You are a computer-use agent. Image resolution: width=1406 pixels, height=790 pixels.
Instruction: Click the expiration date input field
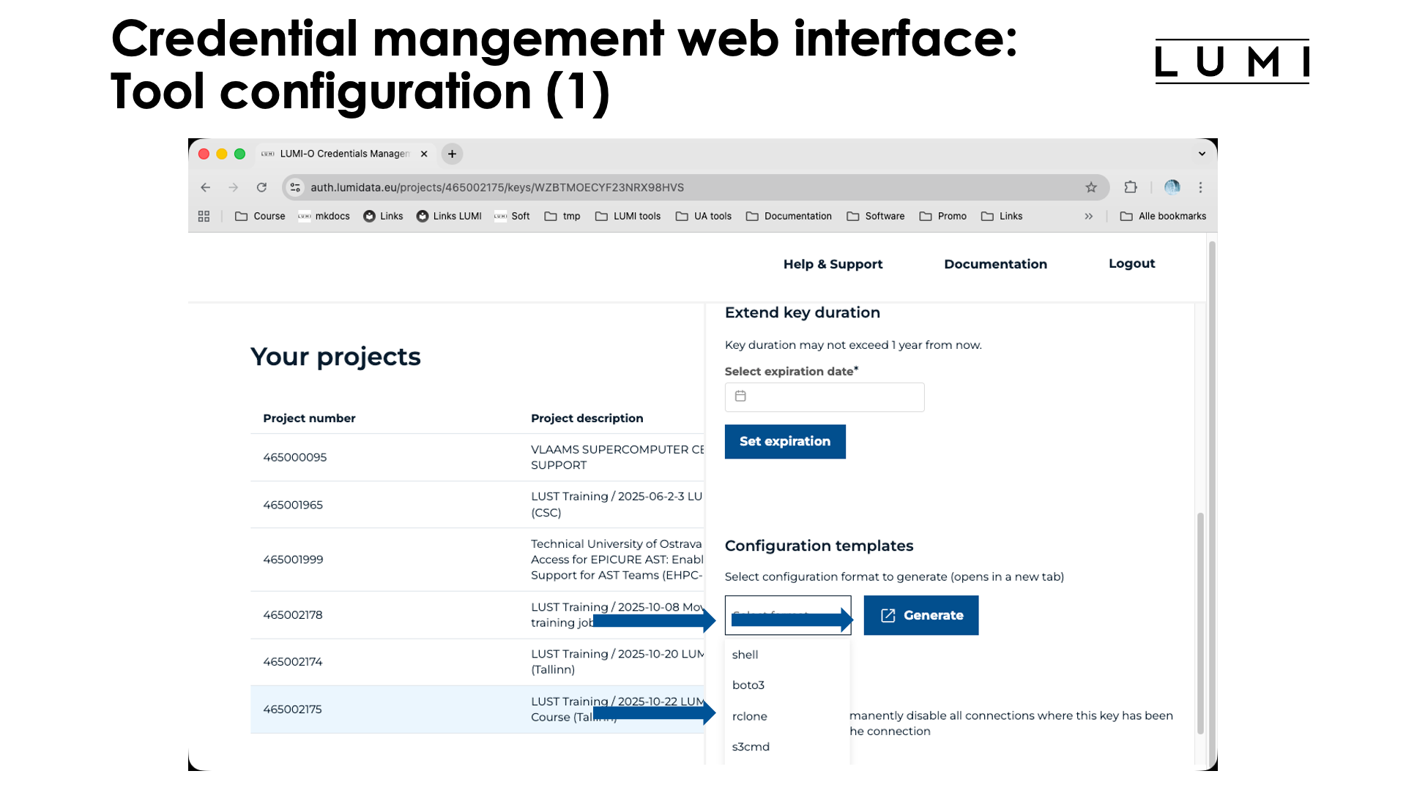(x=825, y=396)
